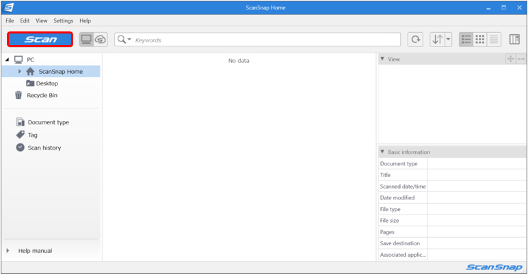Select thumbnail grid view icon
This screenshot has height=274, width=528.
pyautogui.click(x=480, y=40)
